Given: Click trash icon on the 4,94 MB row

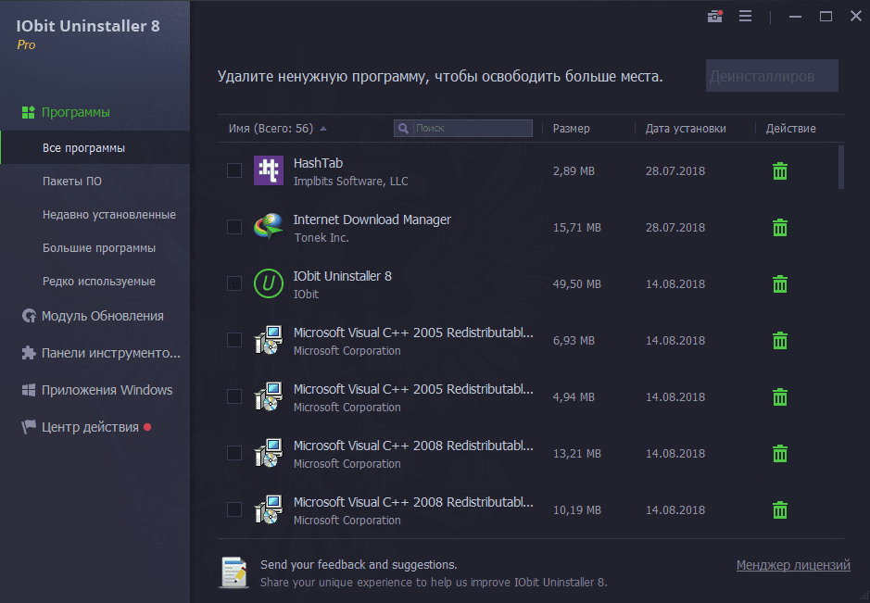Looking at the screenshot, I should click(779, 397).
